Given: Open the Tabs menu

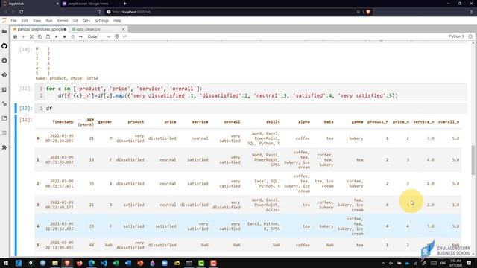Looking at the screenshot, I should [86, 21].
